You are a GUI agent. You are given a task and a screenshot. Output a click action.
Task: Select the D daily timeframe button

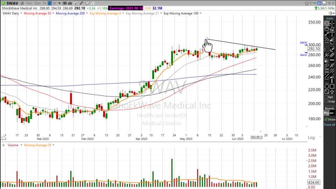pos(49,3)
